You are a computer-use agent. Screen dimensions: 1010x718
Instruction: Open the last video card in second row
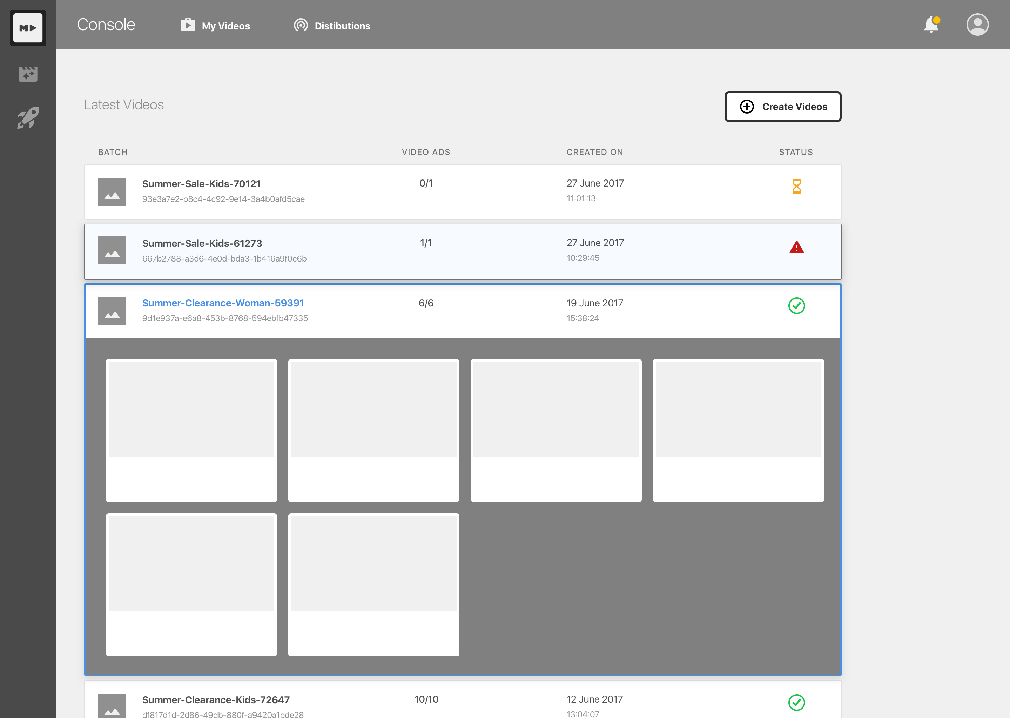click(373, 584)
